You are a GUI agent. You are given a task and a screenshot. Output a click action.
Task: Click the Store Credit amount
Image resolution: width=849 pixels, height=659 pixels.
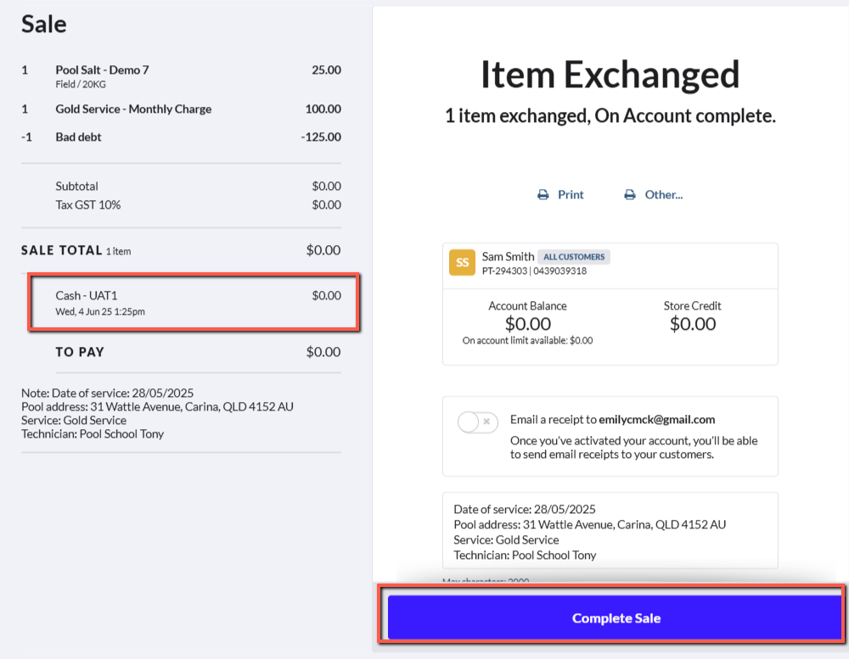pyautogui.click(x=693, y=324)
